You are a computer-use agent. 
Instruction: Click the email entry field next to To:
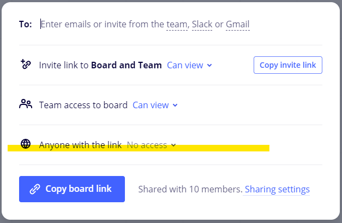181,24
